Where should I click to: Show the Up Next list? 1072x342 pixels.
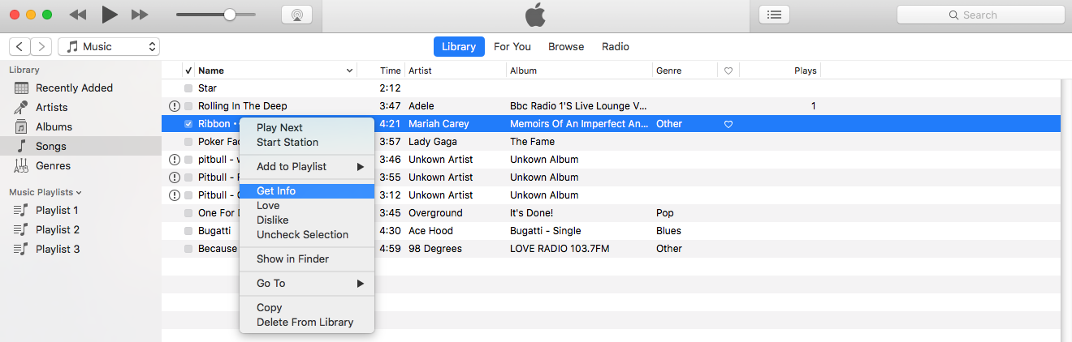[774, 15]
